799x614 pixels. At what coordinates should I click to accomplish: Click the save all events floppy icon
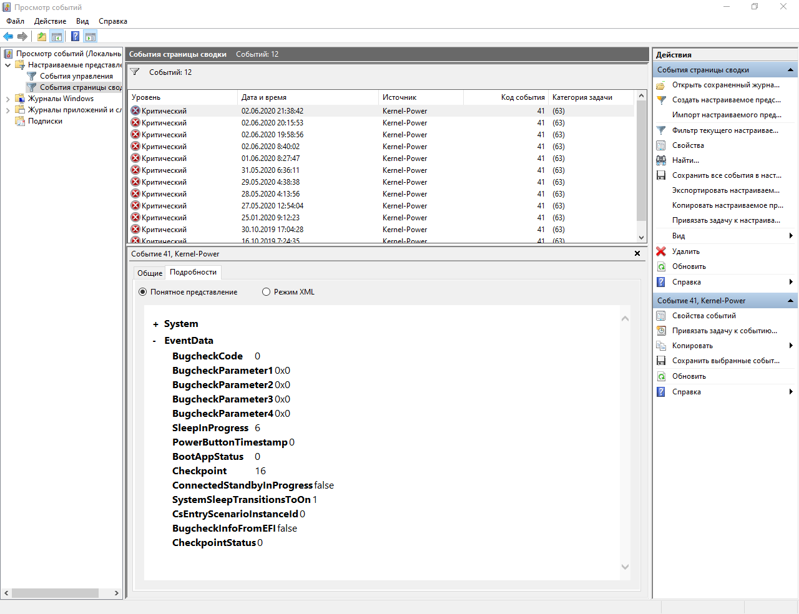point(661,175)
